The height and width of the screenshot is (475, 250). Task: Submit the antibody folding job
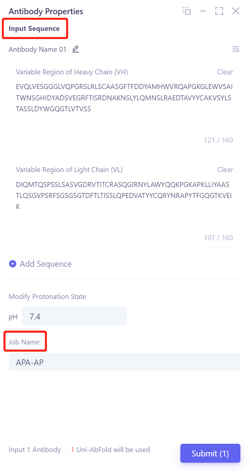210,453
